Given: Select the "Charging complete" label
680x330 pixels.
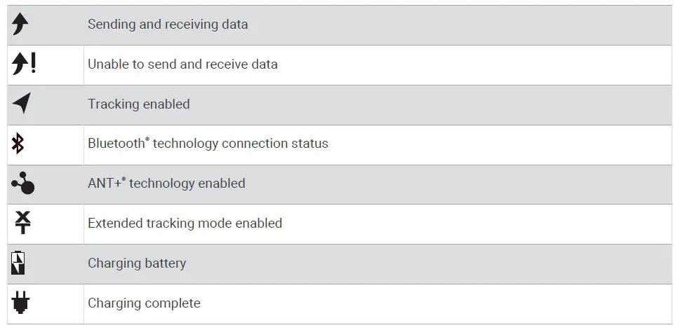Looking at the screenshot, I should 144,303.
